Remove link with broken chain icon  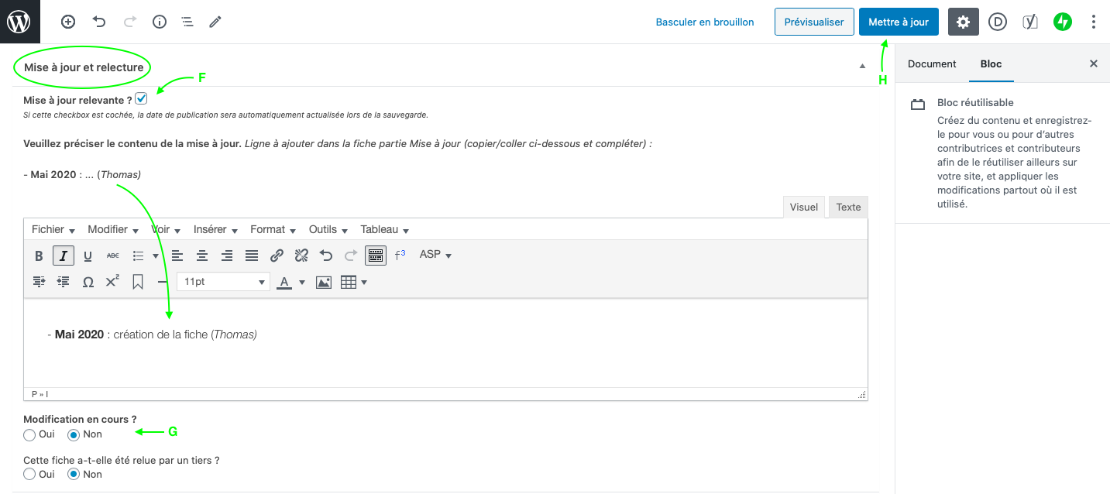[301, 256]
